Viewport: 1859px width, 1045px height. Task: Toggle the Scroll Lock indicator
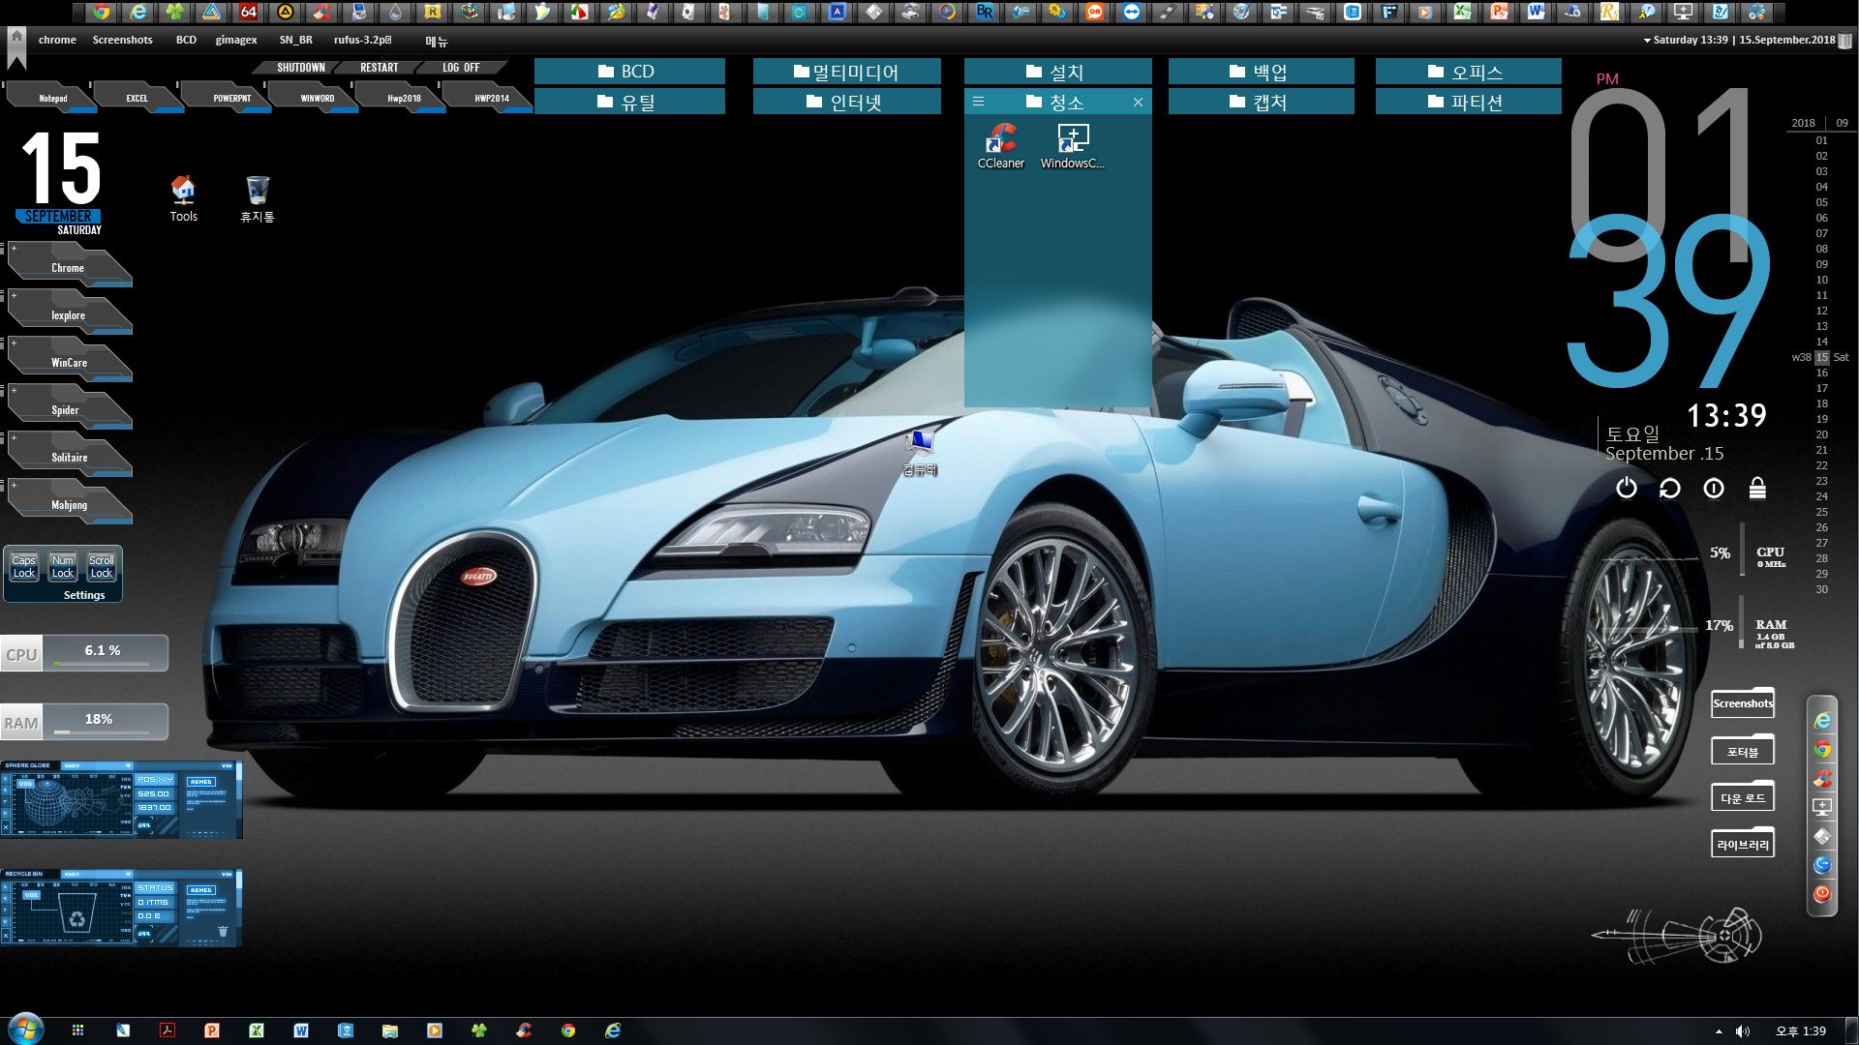tap(101, 567)
